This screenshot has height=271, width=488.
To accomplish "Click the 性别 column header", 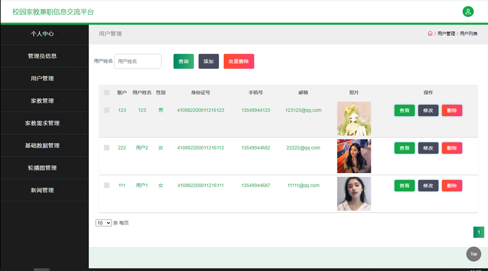I will [160, 92].
